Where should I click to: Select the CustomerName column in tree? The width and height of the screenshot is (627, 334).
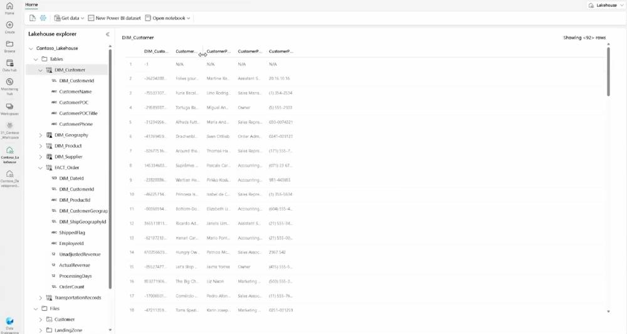click(x=75, y=91)
